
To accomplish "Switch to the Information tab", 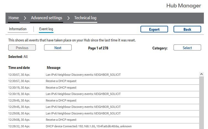I will tap(18, 29).
